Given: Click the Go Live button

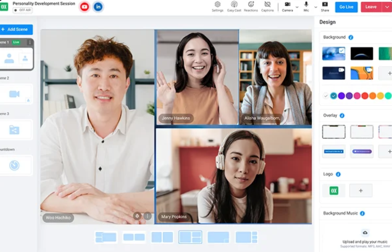Looking at the screenshot, I should (x=346, y=7).
